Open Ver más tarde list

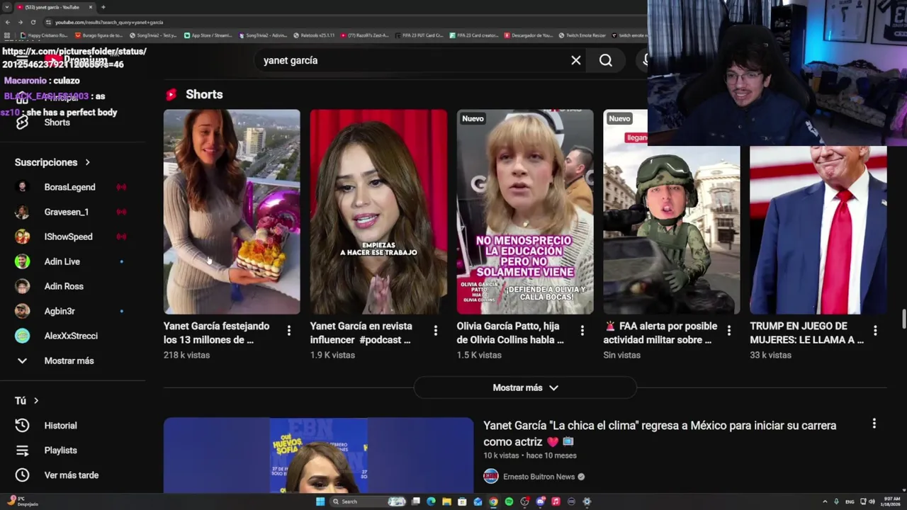coord(71,475)
